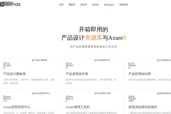Click the headline 开箱即用的

pyautogui.click(x=93, y=30)
